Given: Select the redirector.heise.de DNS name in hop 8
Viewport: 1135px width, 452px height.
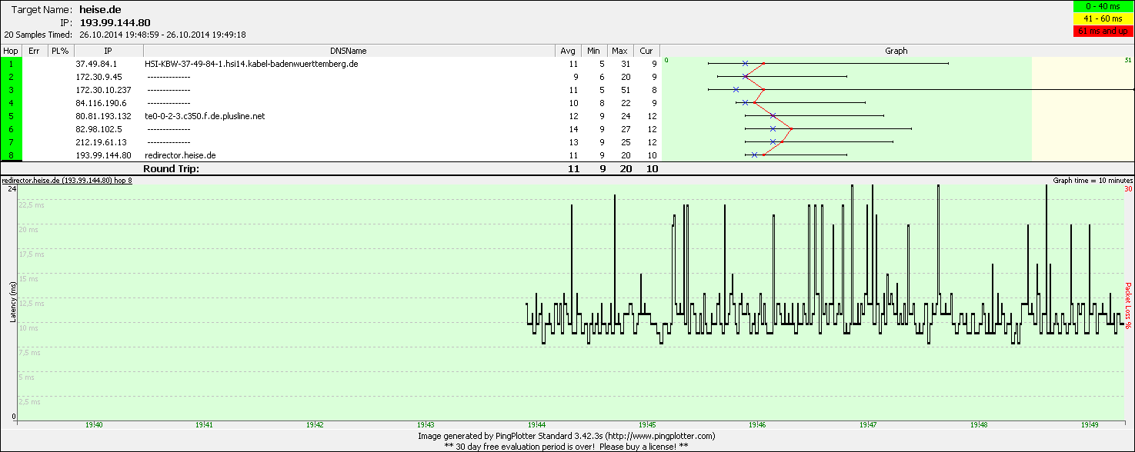Looking at the screenshot, I should pyautogui.click(x=180, y=155).
